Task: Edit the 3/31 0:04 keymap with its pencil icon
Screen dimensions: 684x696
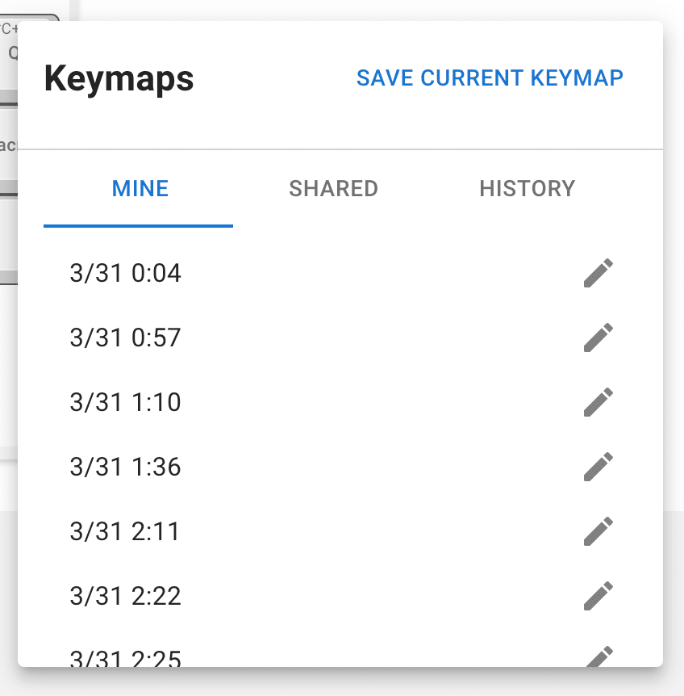Action: point(598,273)
